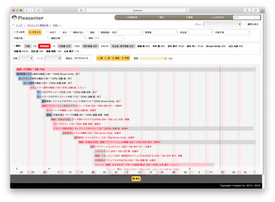Click the Pleasanter logo

28,18
